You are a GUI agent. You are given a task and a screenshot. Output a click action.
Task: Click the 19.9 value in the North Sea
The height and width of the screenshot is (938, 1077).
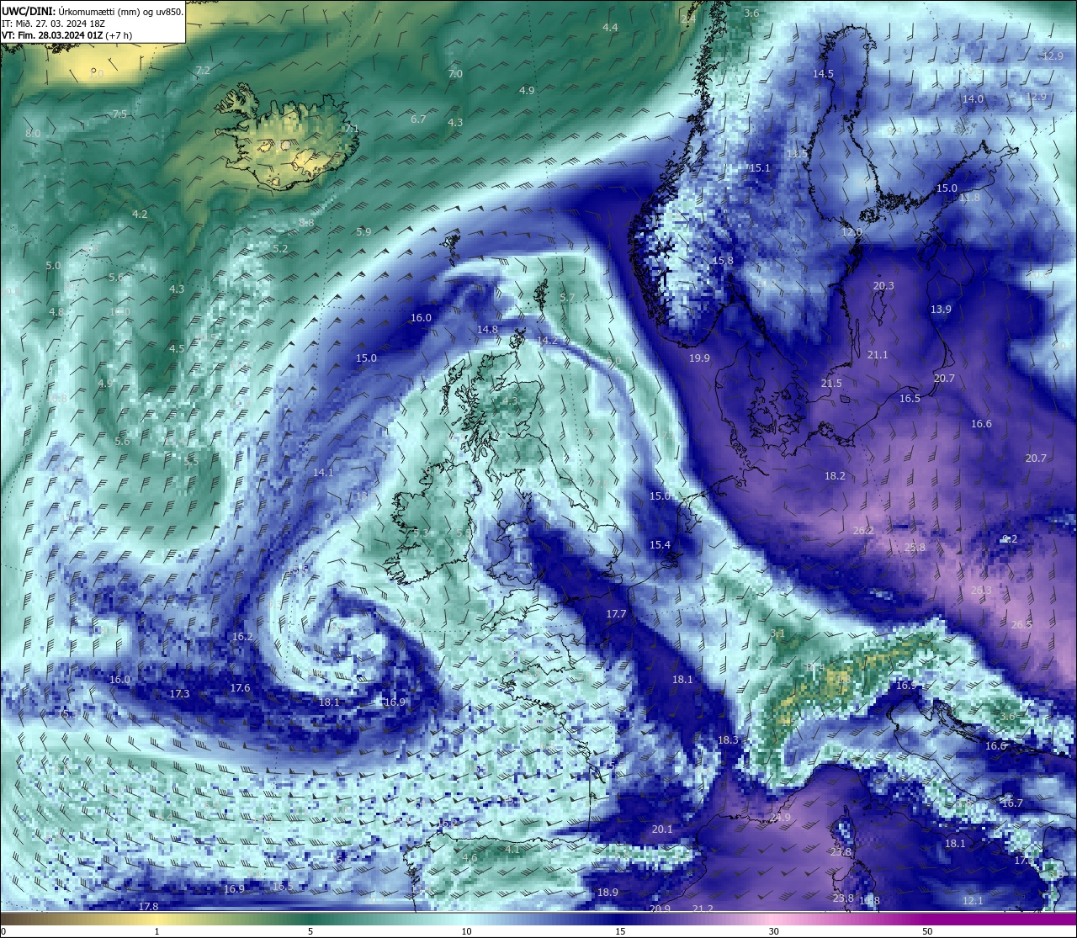(699, 358)
